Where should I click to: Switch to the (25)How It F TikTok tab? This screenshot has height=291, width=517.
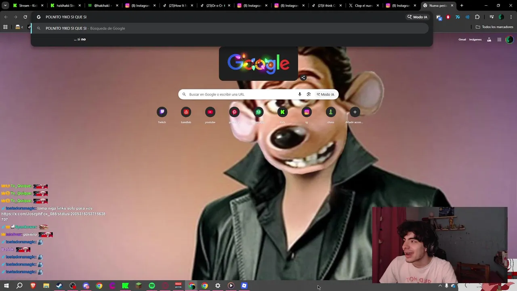[177, 6]
